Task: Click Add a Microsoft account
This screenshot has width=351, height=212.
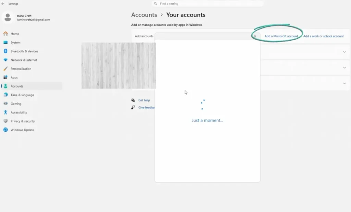Action: [x=281, y=36]
